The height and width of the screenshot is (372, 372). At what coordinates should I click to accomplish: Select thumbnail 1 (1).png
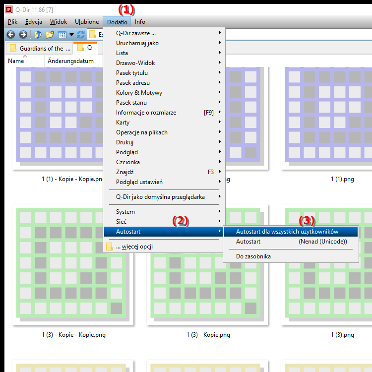326,118
